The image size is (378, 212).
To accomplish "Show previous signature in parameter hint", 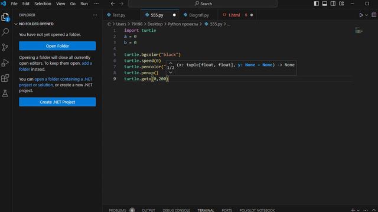I will click(171, 63).
